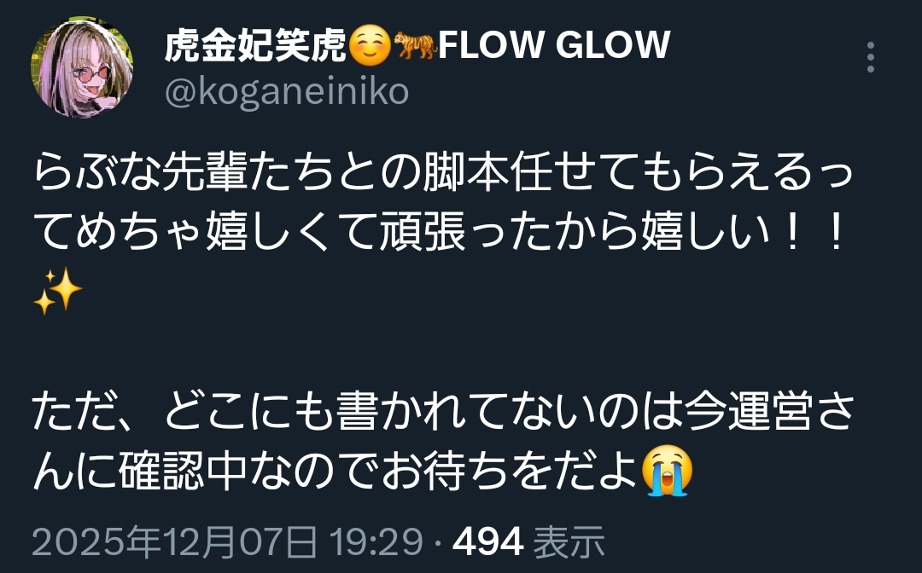The image size is (922, 573).
Task: Click the 19:29 time in the timestamp
Action: (x=376, y=541)
